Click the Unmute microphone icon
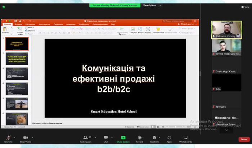Image resolution: width=252 pixels, height=148 pixels. [8, 138]
